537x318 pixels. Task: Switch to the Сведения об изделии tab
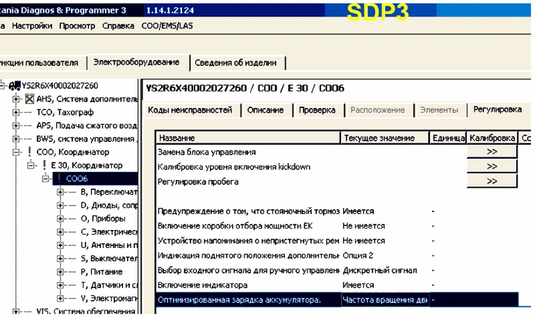(x=236, y=63)
